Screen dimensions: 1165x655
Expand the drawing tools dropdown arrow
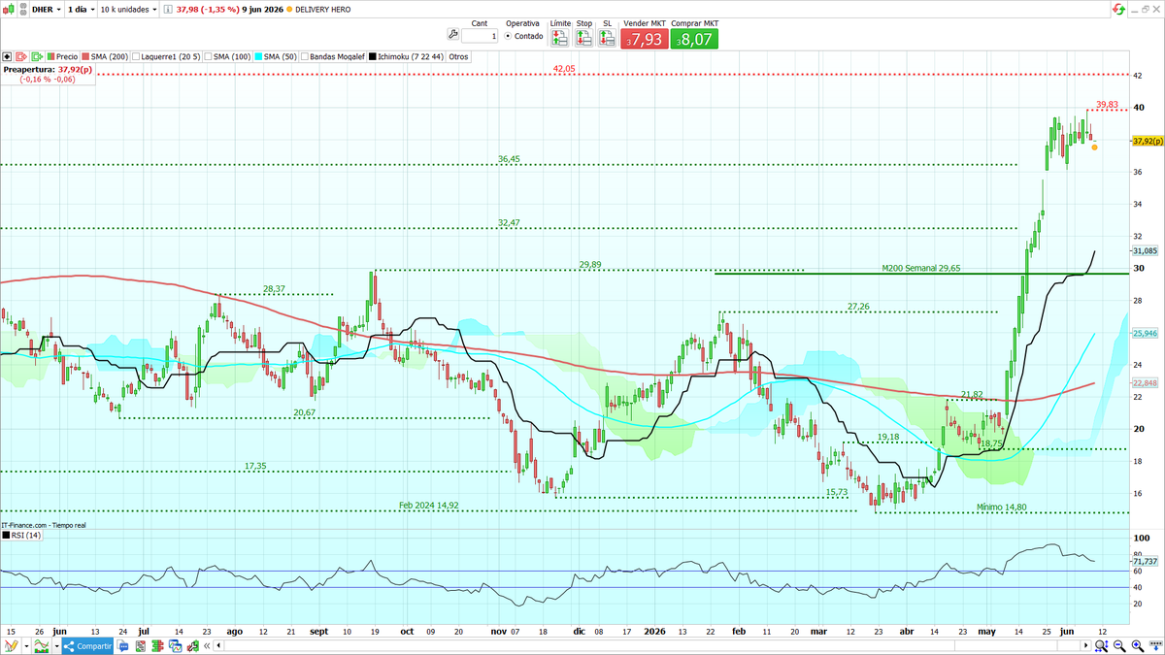[26, 645]
